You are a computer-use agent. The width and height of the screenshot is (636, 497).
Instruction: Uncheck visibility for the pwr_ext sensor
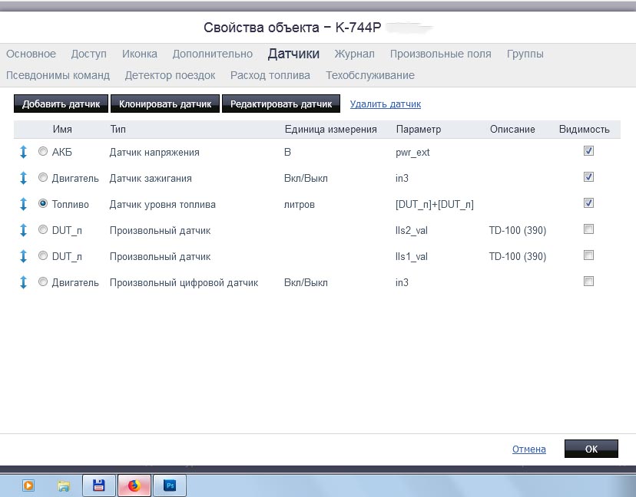click(x=588, y=151)
